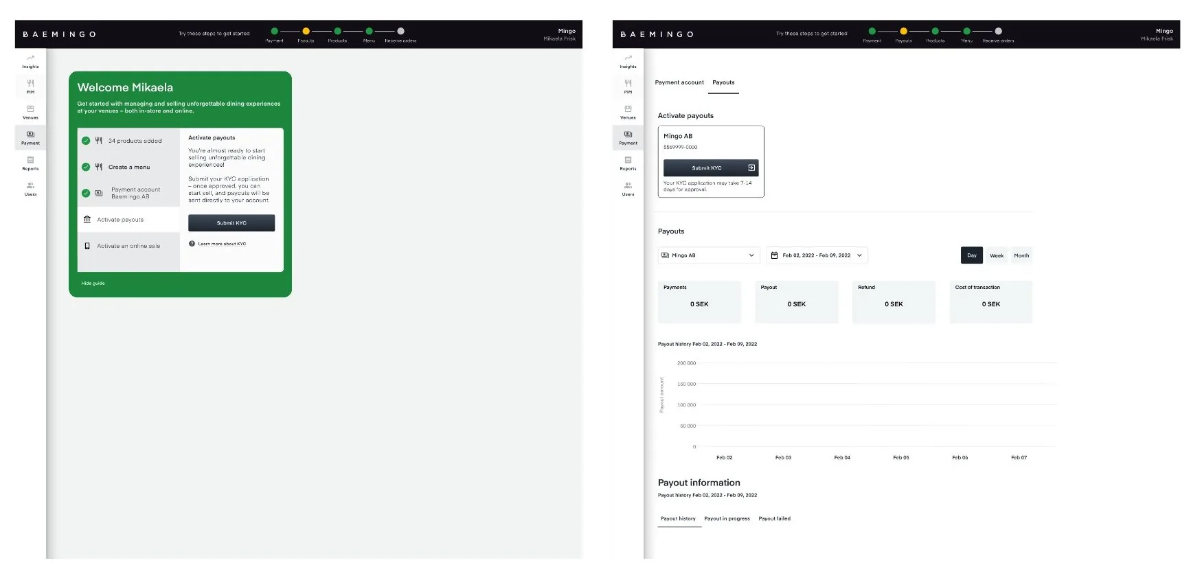Select the Payouts tab
This screenshot has width=1202, height=563.
[x=723, y=82]
